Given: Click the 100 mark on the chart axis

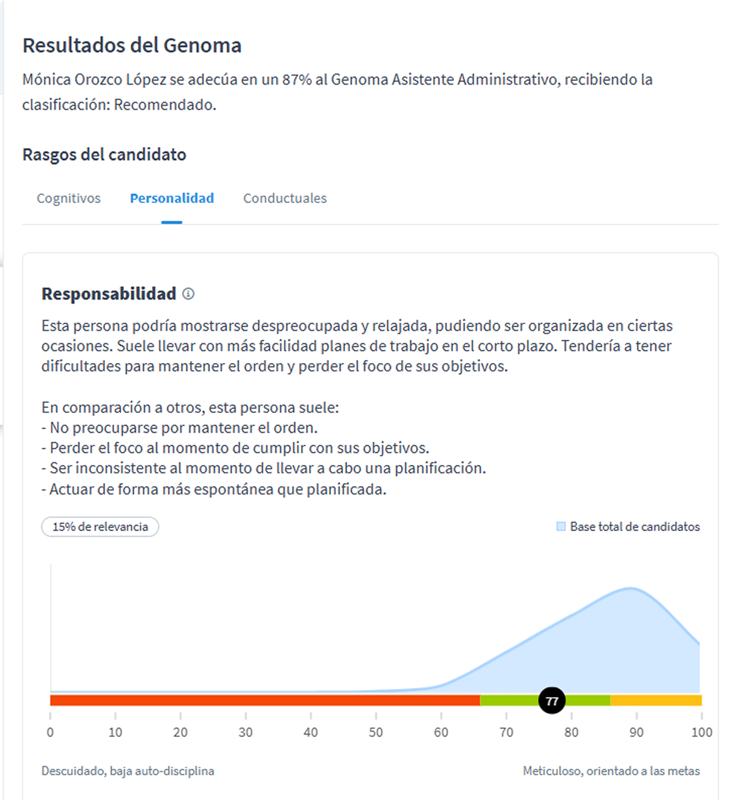Looking at the screenshot, I should (x=702, y=732).
